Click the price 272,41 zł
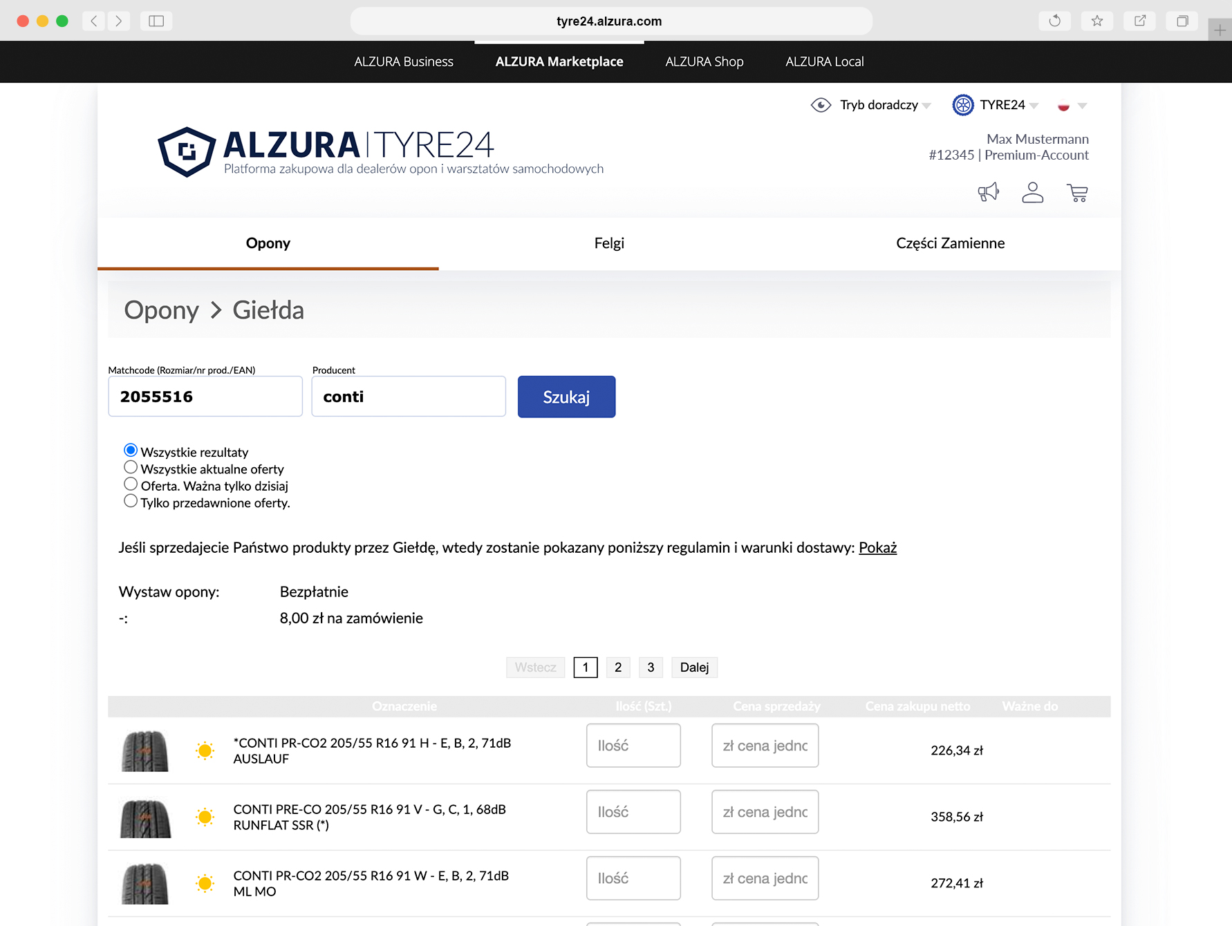 [x=957, y=883]
